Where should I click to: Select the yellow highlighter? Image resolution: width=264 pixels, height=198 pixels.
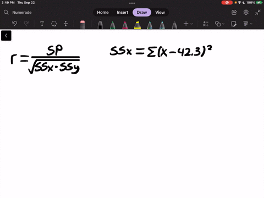pos(137,25)
